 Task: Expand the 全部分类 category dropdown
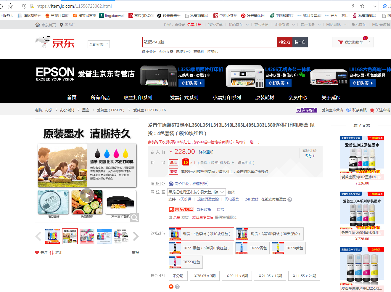[x=99, y=44]
